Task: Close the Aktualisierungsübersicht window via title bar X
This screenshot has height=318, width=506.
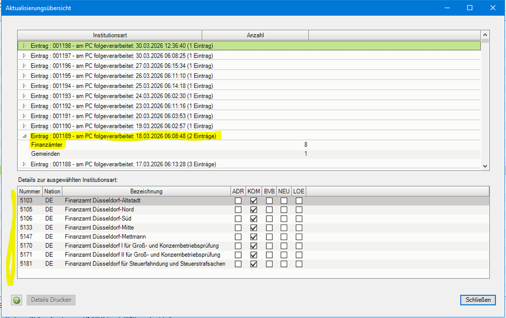Action: pyautogui.click(x=493, y=8)
